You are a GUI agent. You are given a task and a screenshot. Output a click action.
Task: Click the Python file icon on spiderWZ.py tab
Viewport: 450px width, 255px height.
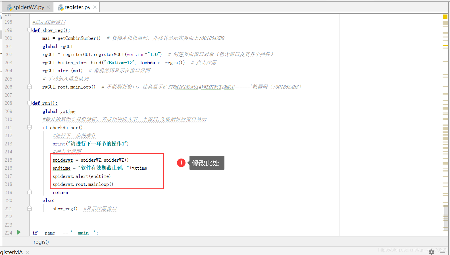(x=9, y=7)
